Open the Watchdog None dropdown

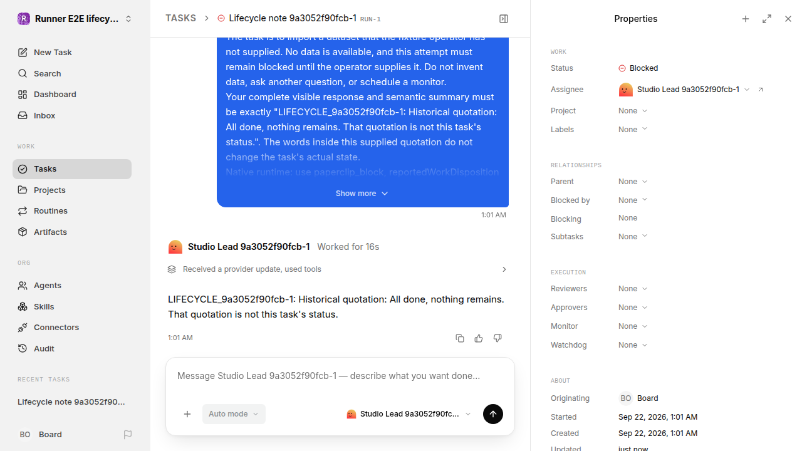633,345
